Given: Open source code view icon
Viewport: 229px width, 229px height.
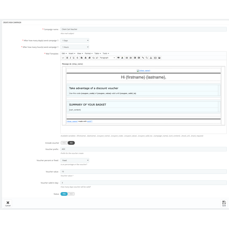Looking at the screenshot, I should (63, 58).
